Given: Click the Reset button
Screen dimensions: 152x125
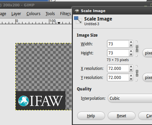Looking at the screenshot, I should [121, 116].
